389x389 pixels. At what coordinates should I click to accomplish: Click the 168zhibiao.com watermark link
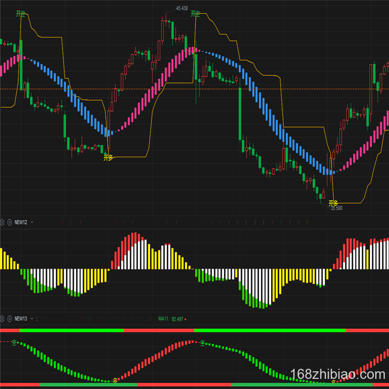tap(338, 374)
